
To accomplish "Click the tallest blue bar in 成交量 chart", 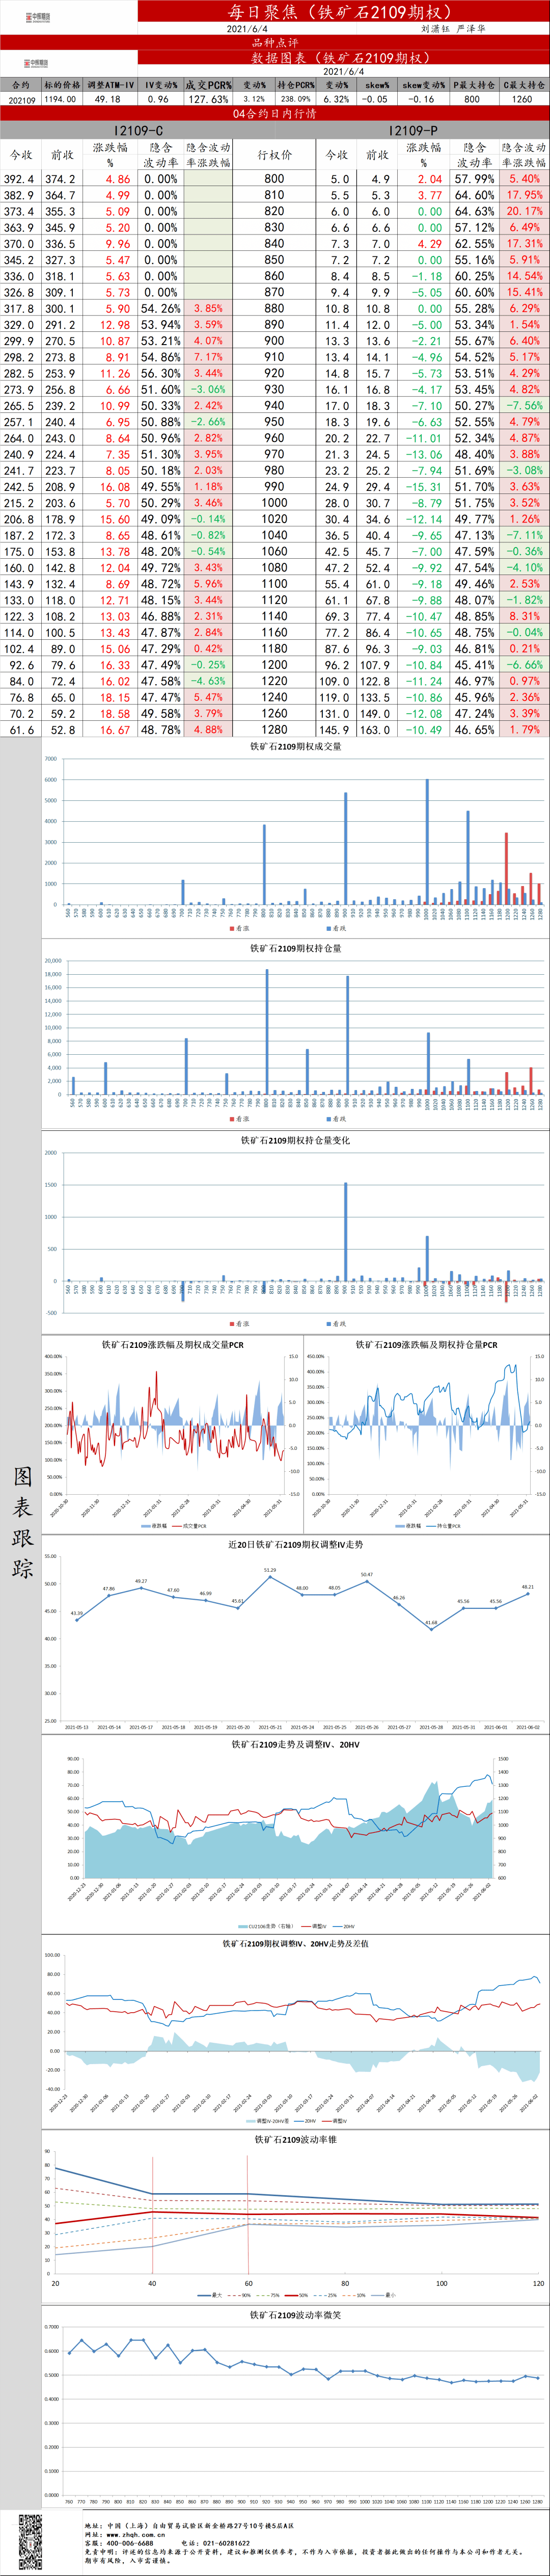I will [x=427, y=842].
